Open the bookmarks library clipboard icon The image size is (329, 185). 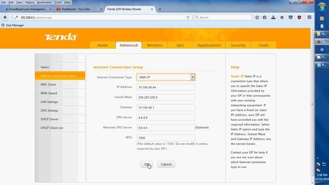click(x=265, y=17)
